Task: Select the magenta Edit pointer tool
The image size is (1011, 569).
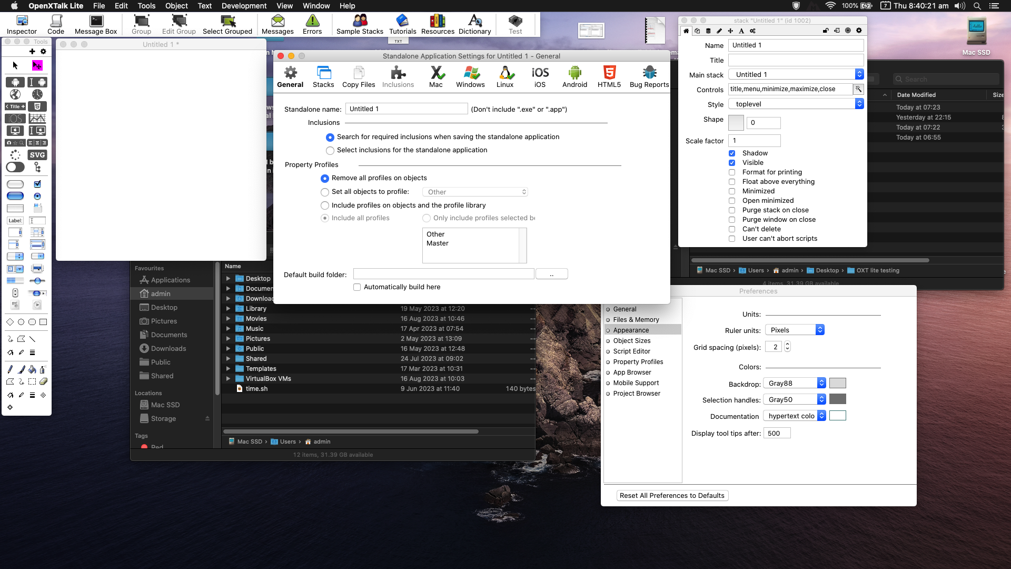Action: coord(37,65)
